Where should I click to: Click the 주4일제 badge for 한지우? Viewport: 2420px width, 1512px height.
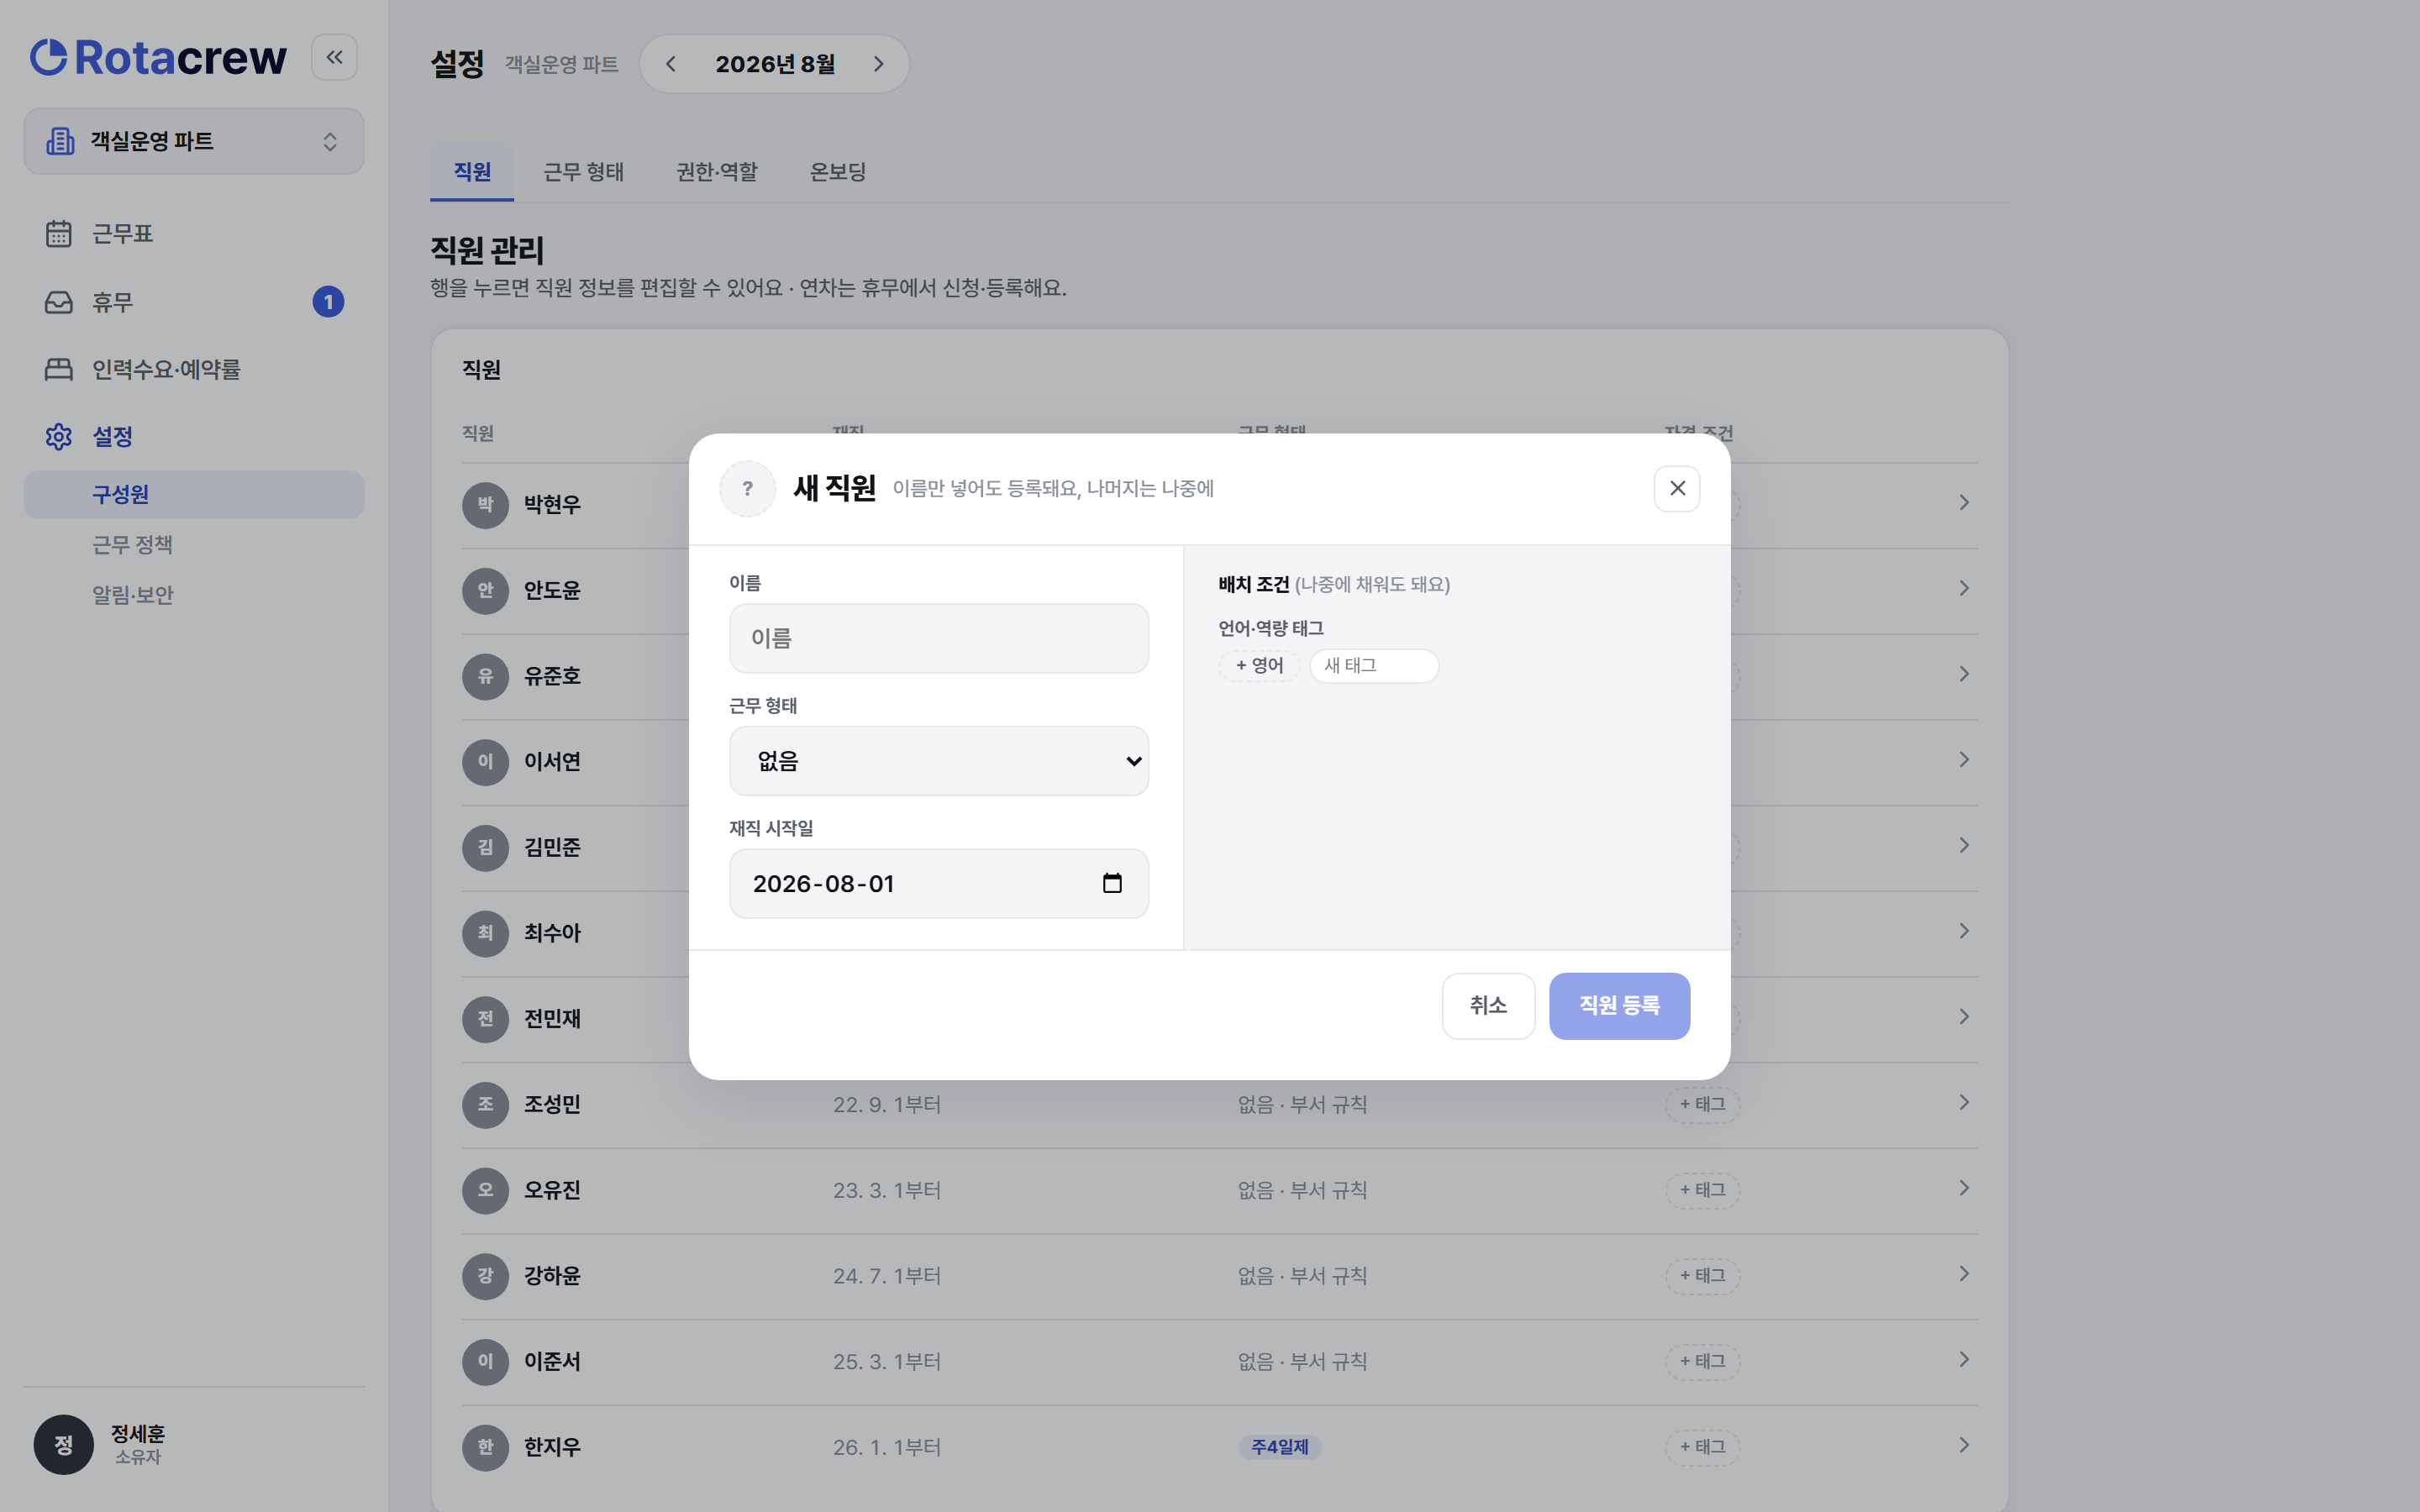(1280, 1447)
